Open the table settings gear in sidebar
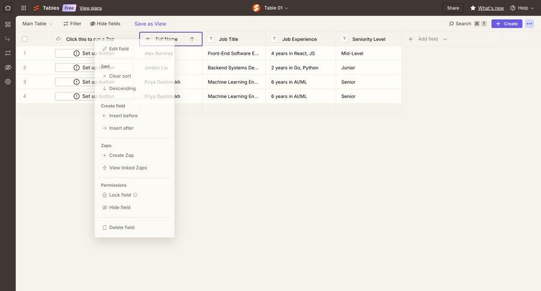 (8, 82)
